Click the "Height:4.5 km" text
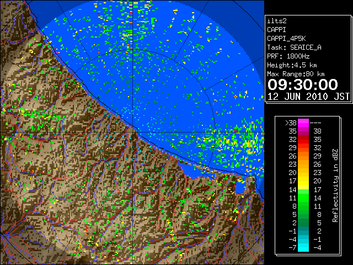353x265 pixels. coord(292,65)
